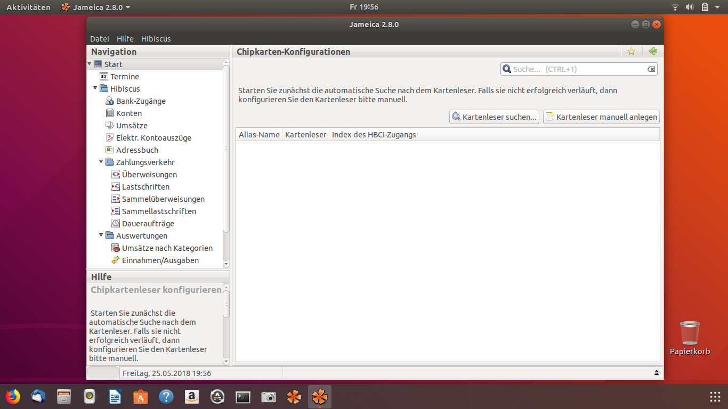Click the Chipkartenleser konfigurieren help heading
This screenshot has width=728, height=409.
click(156, 290)
